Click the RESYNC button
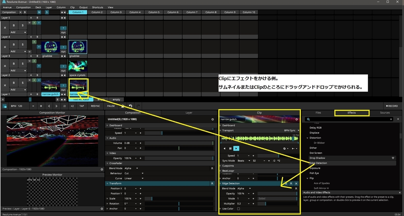The width and height of the screenshot is (404, 216). (95, 106)
